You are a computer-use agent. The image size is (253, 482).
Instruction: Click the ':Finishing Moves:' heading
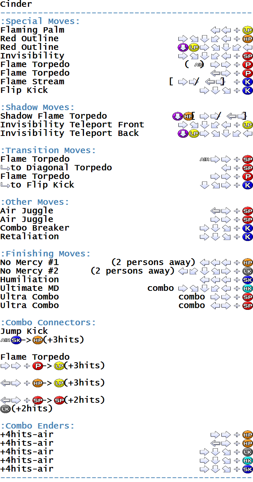(46, 254)
